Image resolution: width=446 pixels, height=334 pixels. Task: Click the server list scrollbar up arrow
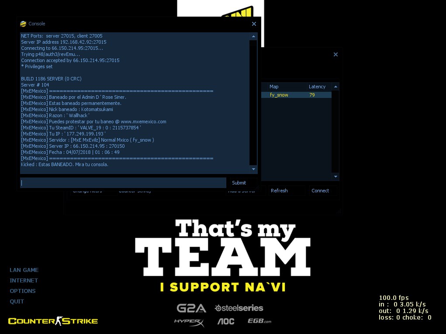335,87
